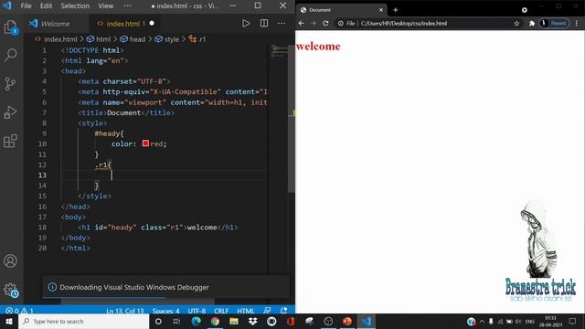Image resolution: width=585 pixels, height=329 pixels.
Task: Open the Edit menu
Action: click(46, 6)
